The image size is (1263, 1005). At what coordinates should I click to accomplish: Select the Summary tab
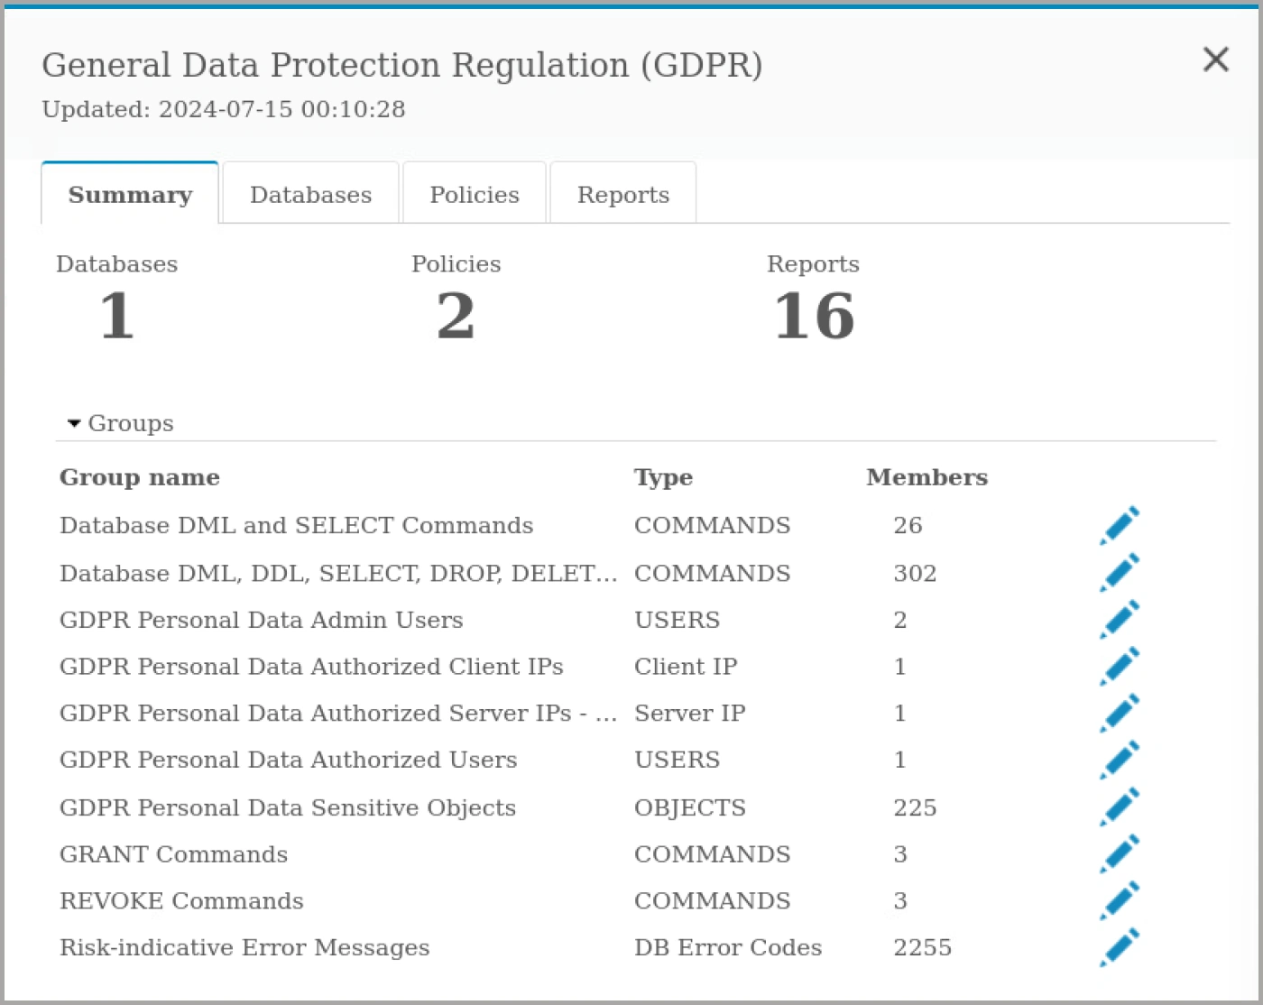tap(130, 193)
